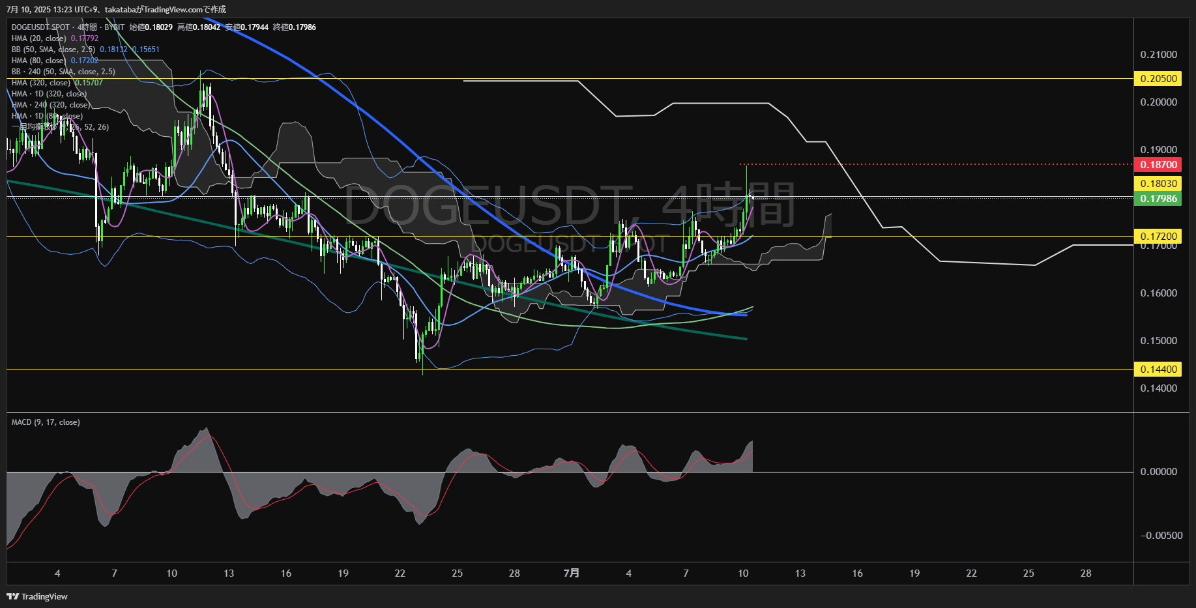Click the 終値 0.17986 close value in legend

coord(295,27)
